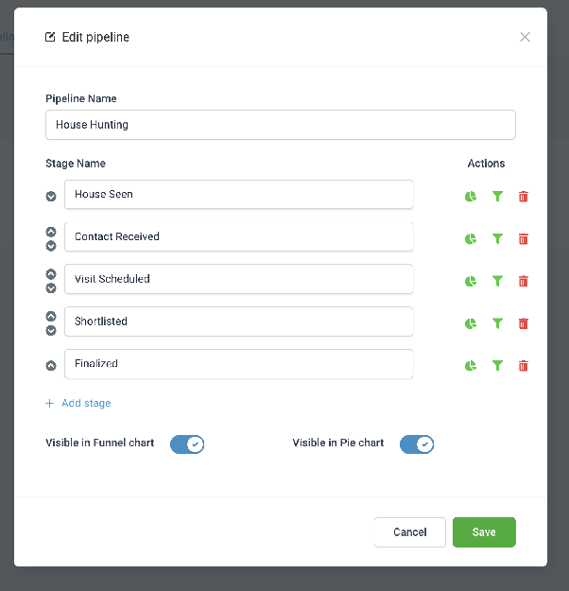Move Shortlisted stage down

(x=51, y=331)
